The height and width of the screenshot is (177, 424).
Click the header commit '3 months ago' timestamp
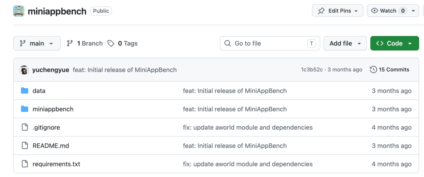(x=345, y=70)
